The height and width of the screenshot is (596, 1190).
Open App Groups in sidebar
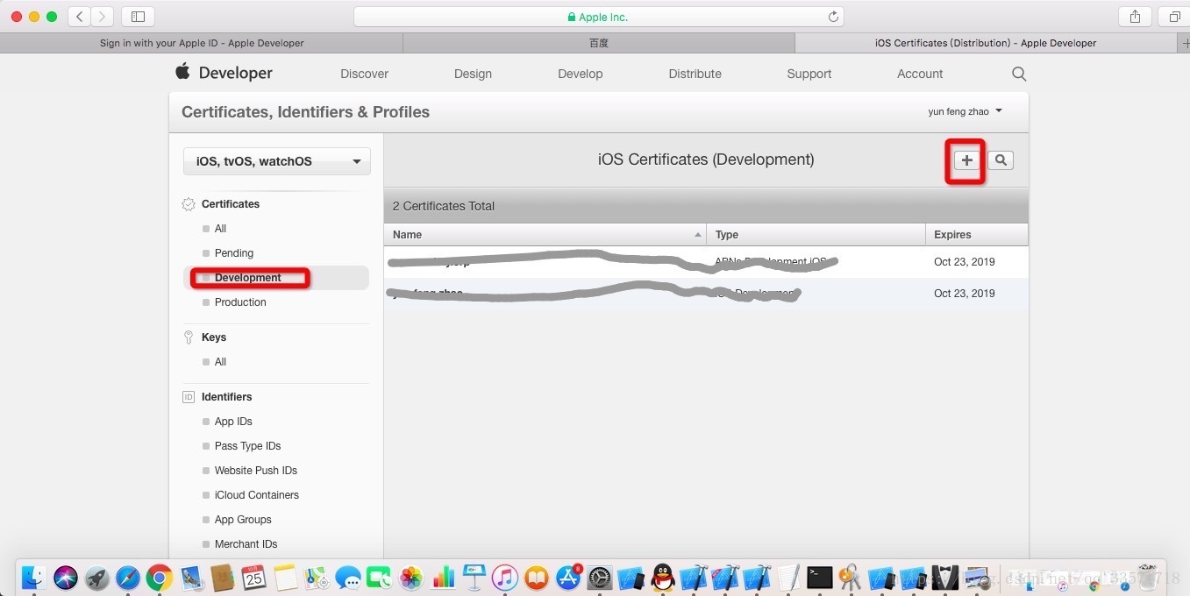click(x=243, y=520)
